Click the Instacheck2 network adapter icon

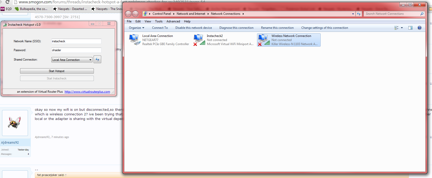click(x=199, y=40)
